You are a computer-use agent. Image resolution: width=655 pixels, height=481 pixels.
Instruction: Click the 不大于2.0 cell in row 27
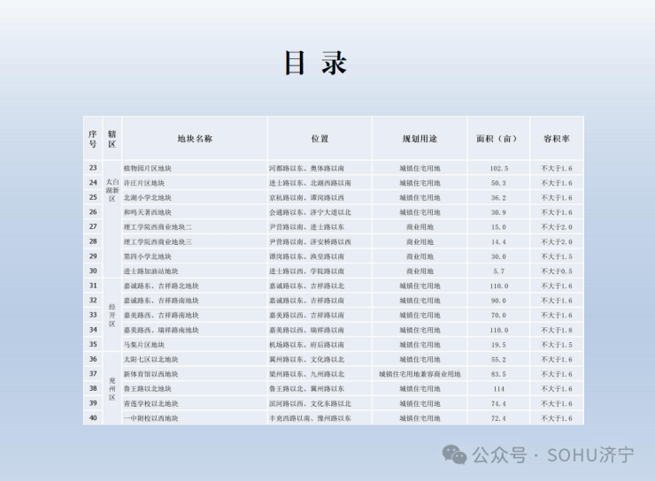(557, 227)
